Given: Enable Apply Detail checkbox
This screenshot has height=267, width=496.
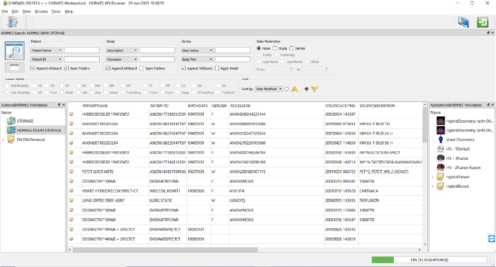Looking at the screenshot, I should 217,68.
